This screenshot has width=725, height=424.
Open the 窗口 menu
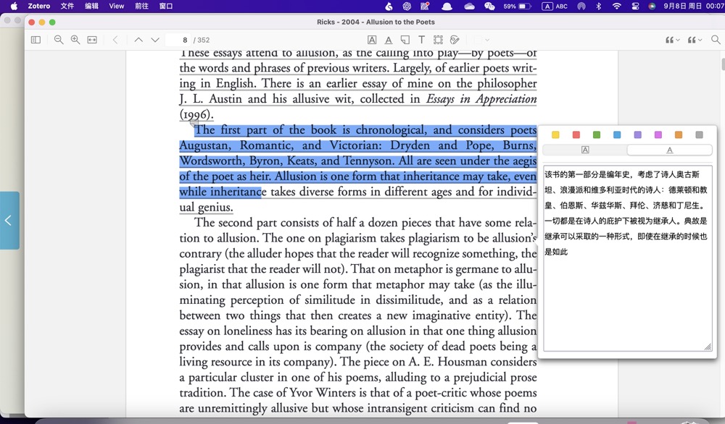click(166, 6)
